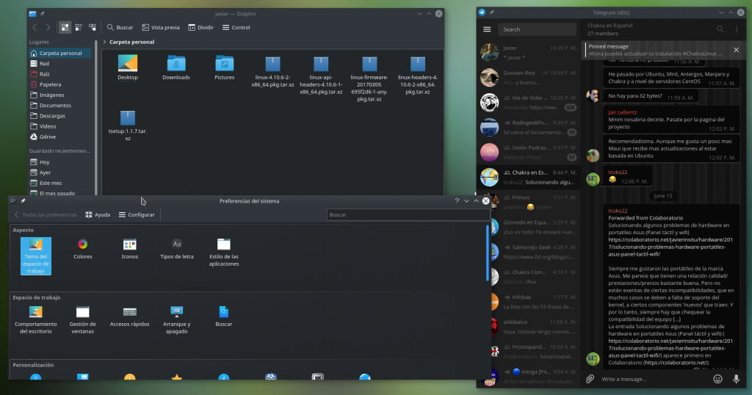Open Colores settings module
Viewport: 752px width, 395px height.
click(x=82, y=250)
